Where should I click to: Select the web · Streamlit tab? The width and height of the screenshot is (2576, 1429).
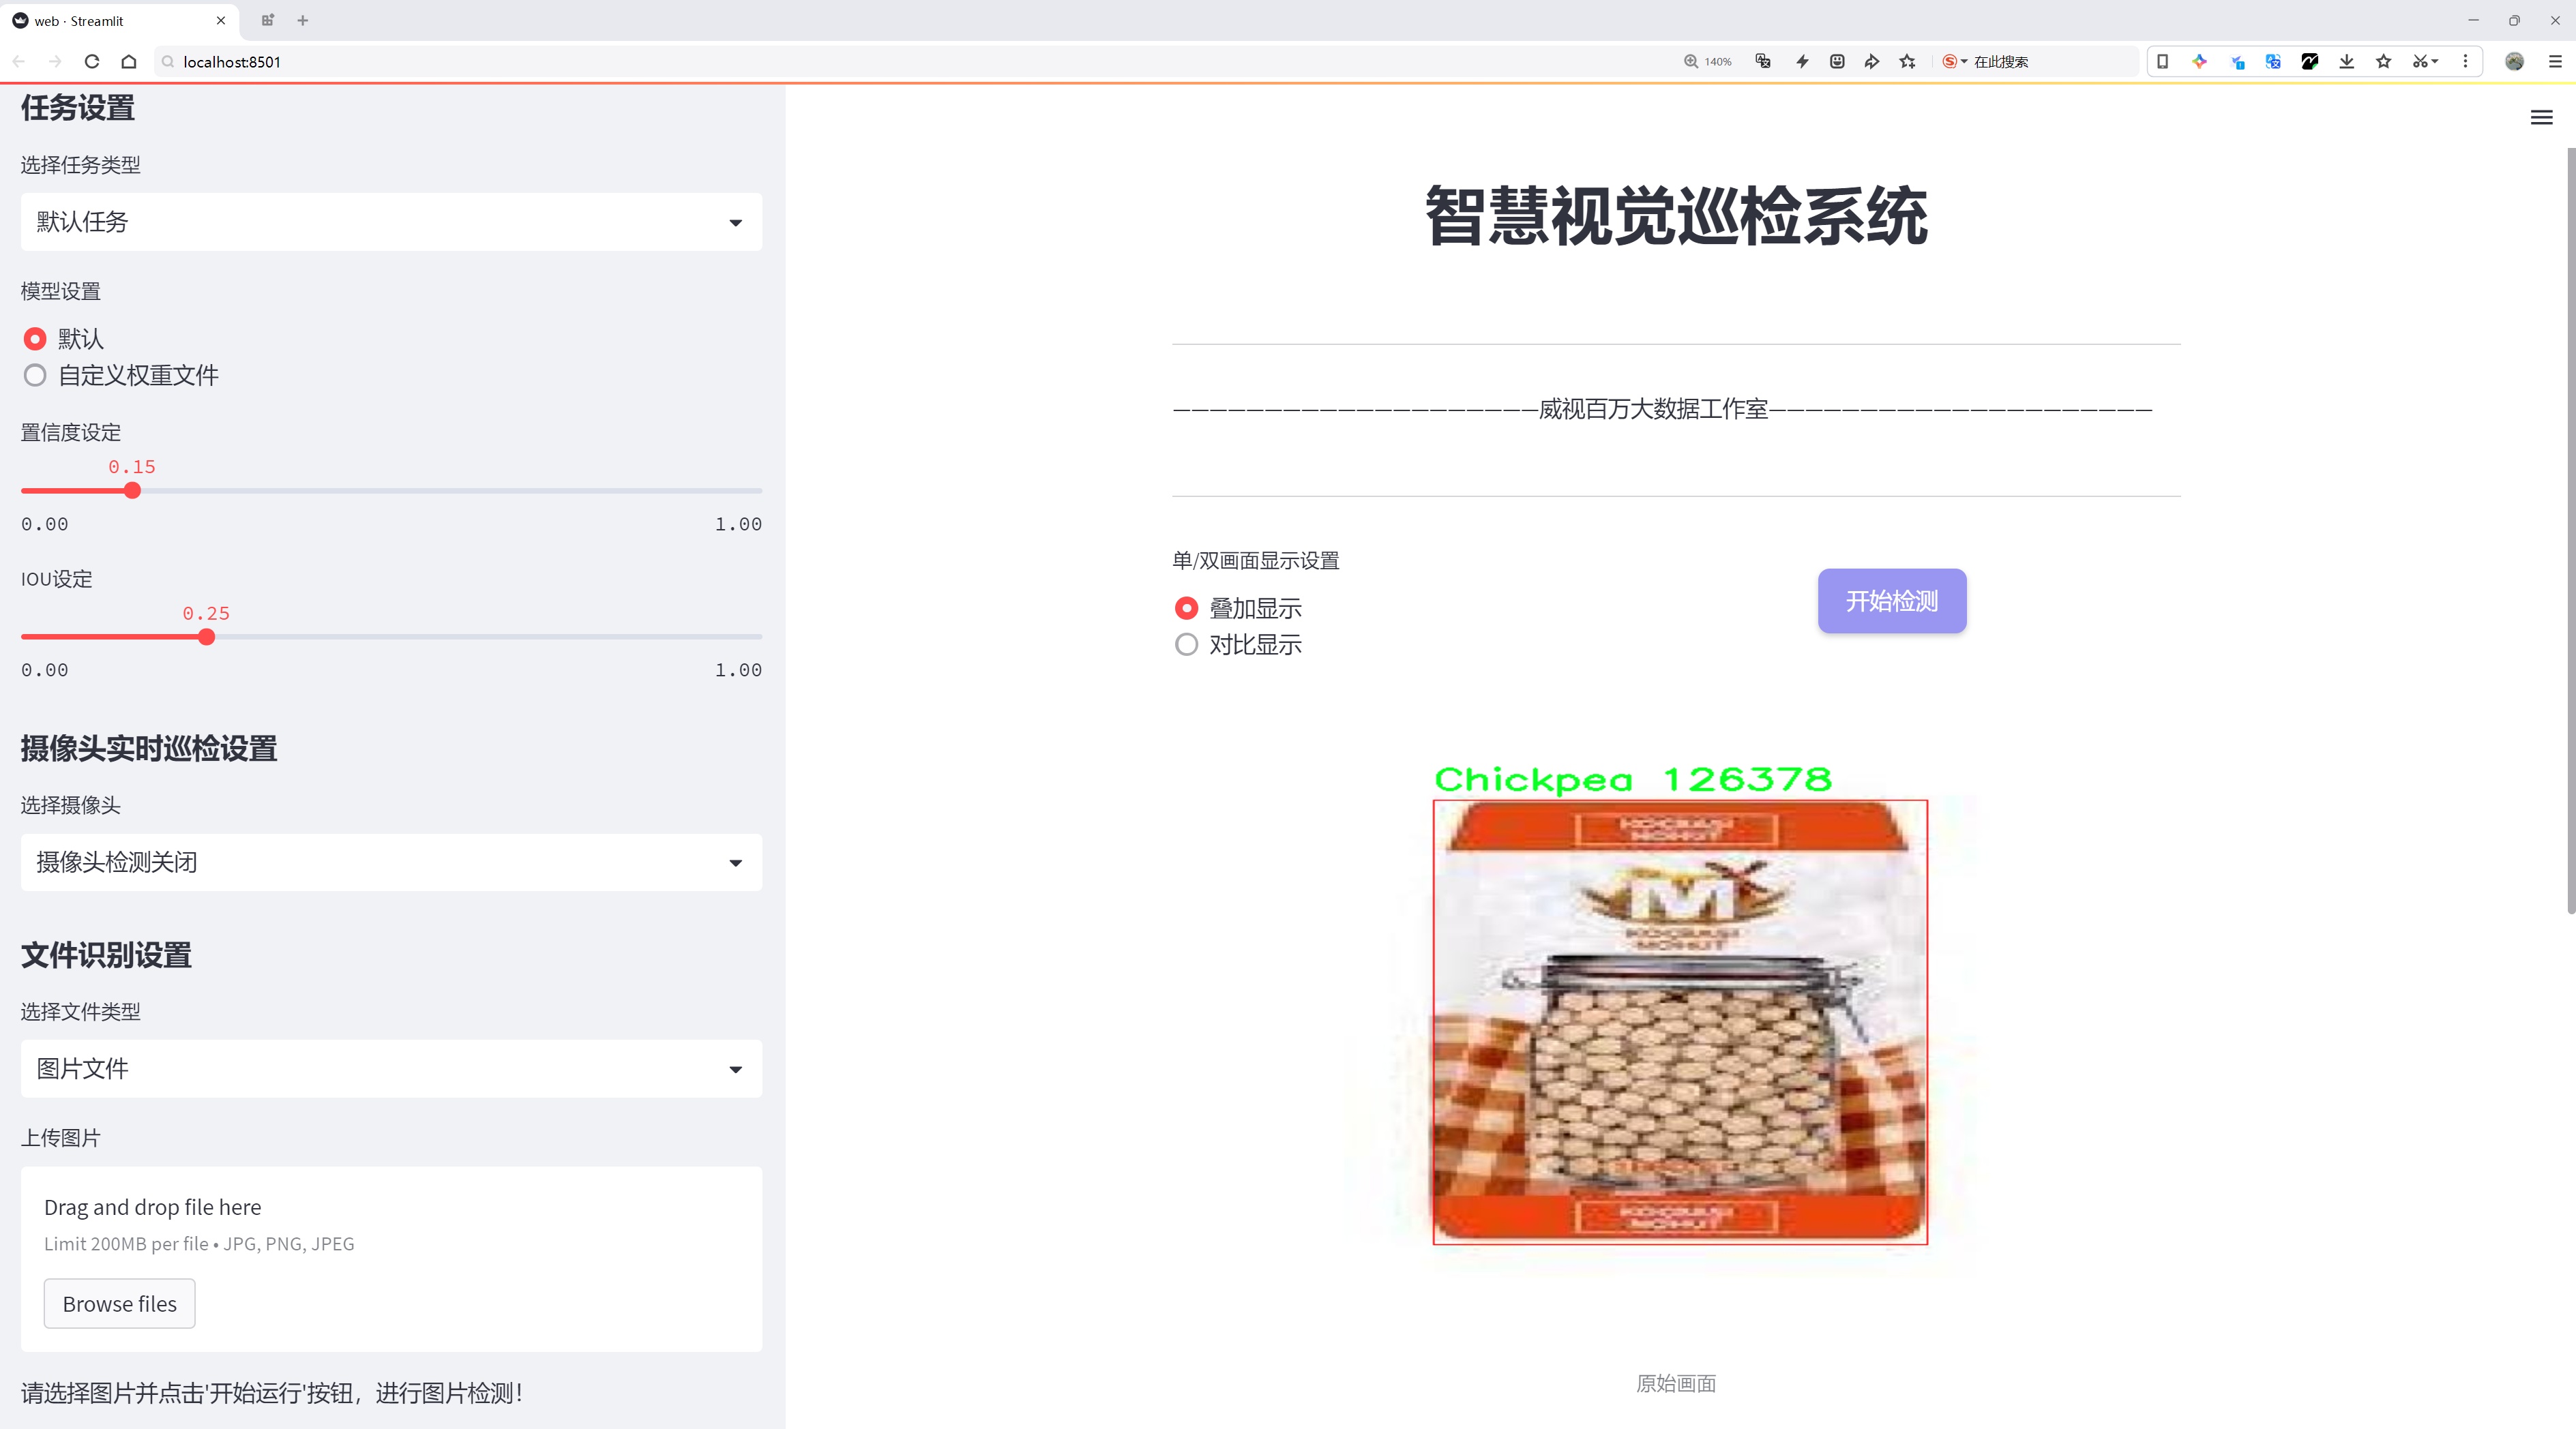point(119,20)
